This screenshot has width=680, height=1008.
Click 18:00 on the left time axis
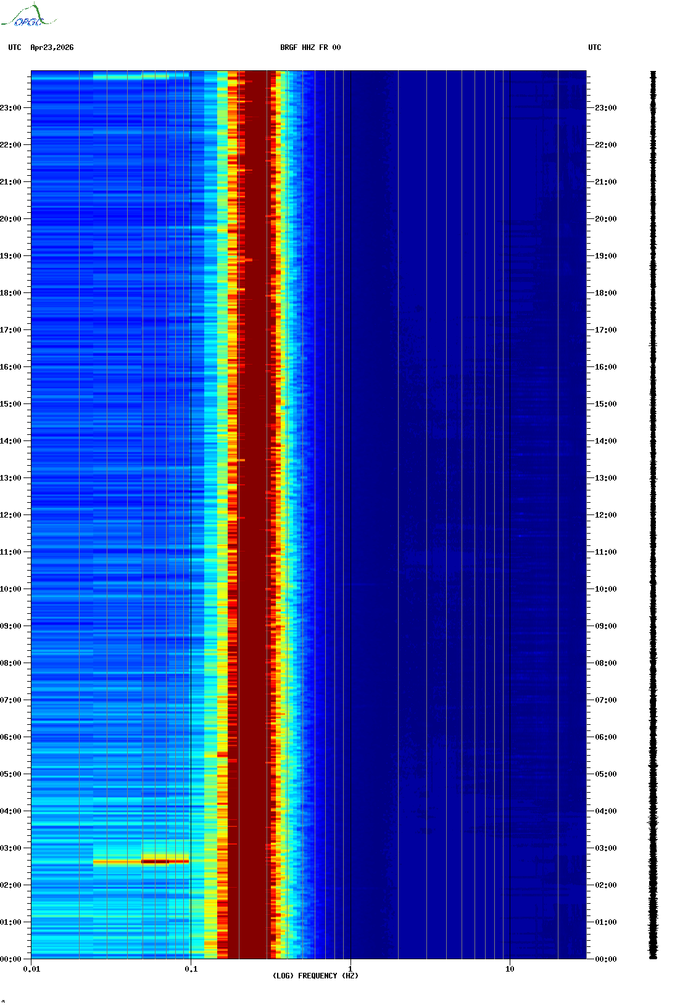tap(10, 293)
